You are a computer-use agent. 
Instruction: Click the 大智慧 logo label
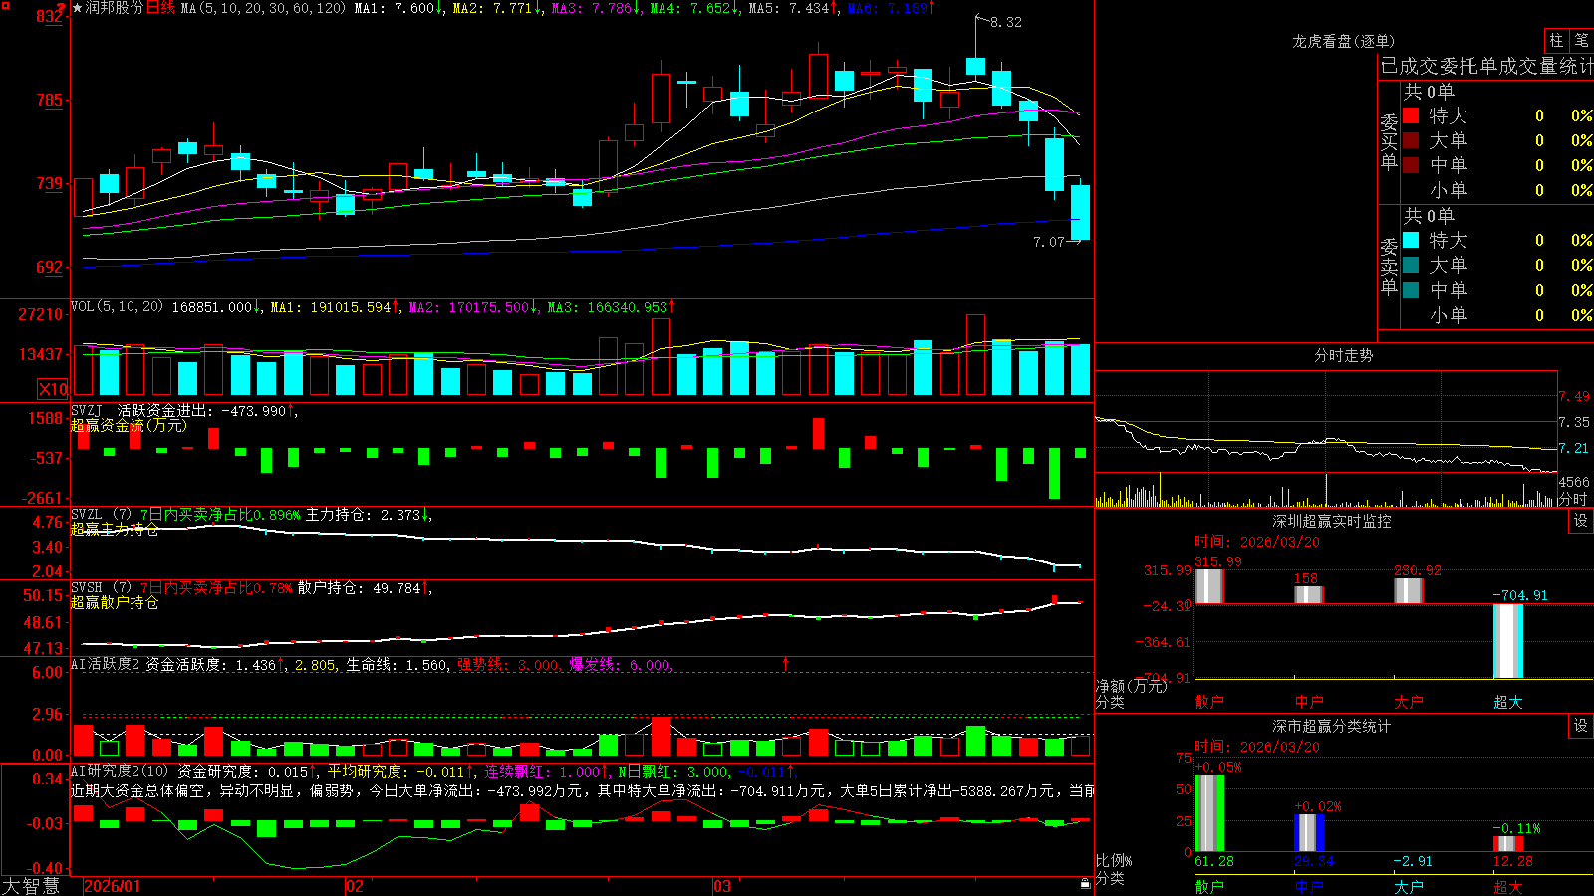[x=31, y=885]
